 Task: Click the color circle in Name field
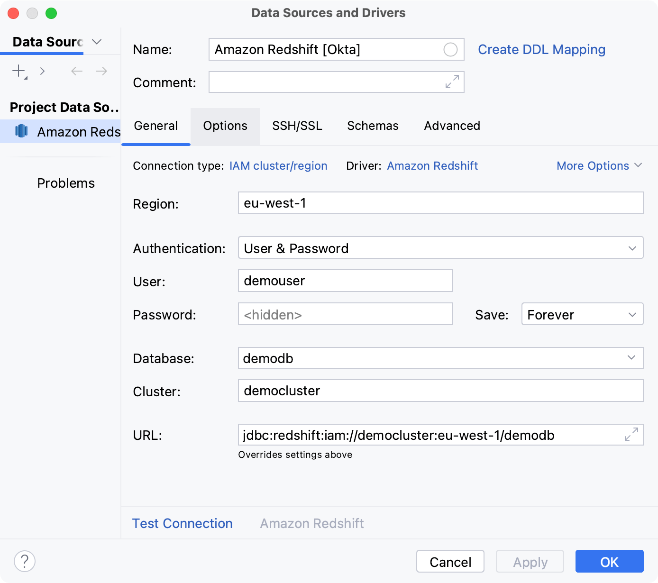[x=450, y=49]
